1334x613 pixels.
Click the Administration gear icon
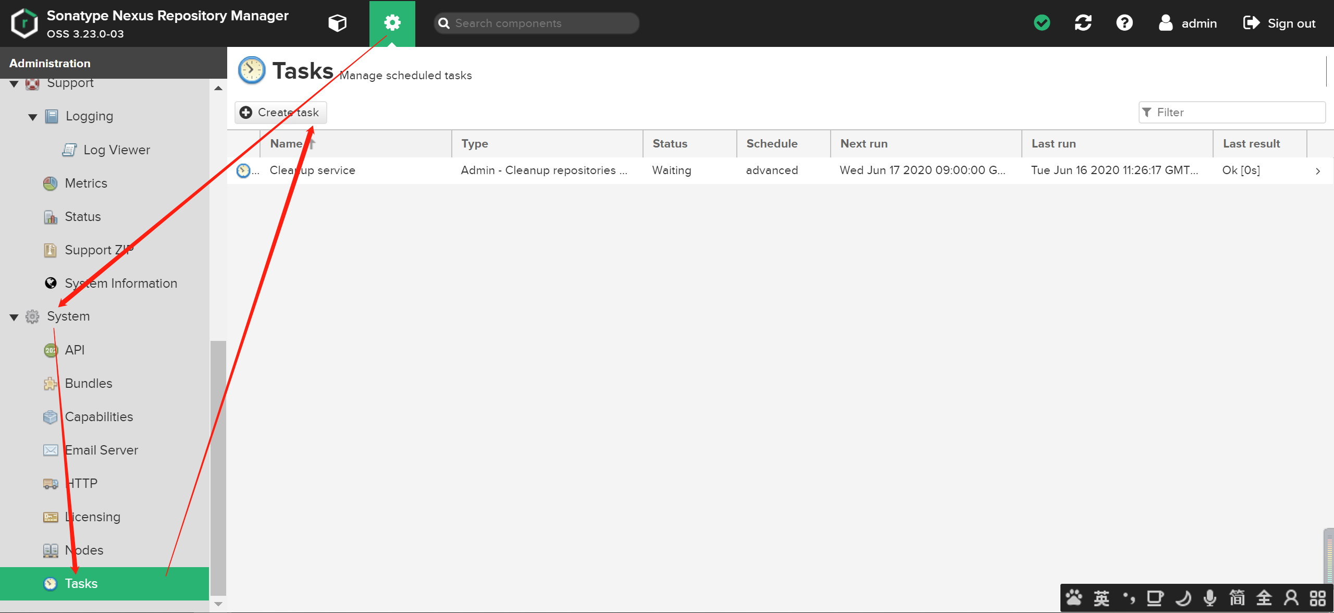392,23
